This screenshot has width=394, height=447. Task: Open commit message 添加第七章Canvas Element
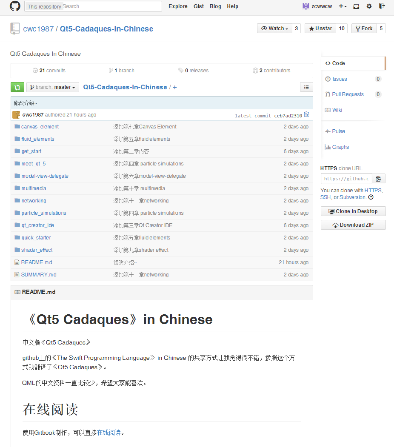(x=145, y=127)
